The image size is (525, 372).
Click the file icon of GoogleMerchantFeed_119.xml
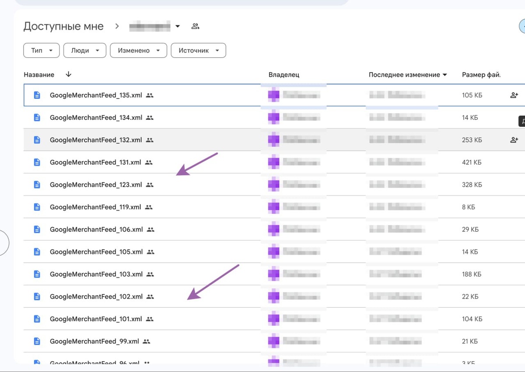coord(37,207)
